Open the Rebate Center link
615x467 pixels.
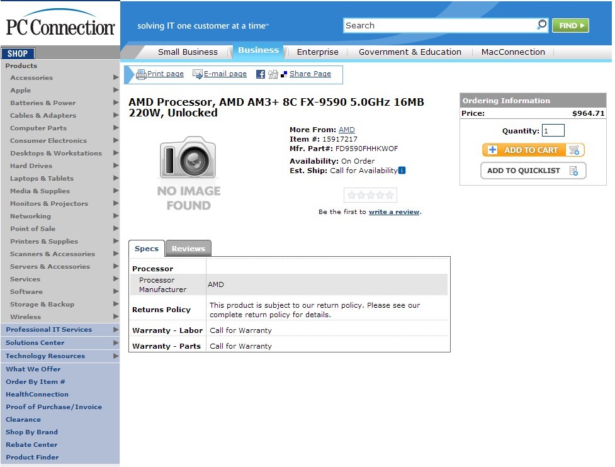31,444
